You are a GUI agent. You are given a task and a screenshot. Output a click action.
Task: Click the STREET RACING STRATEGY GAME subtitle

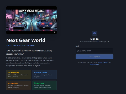pyautogui.click(x=20, y=45)
